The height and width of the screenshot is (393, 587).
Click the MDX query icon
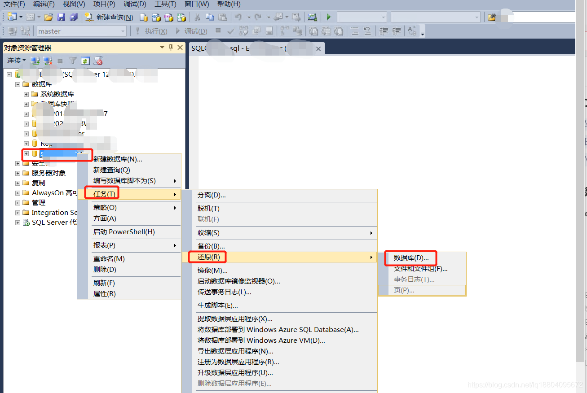click(156, 17)
